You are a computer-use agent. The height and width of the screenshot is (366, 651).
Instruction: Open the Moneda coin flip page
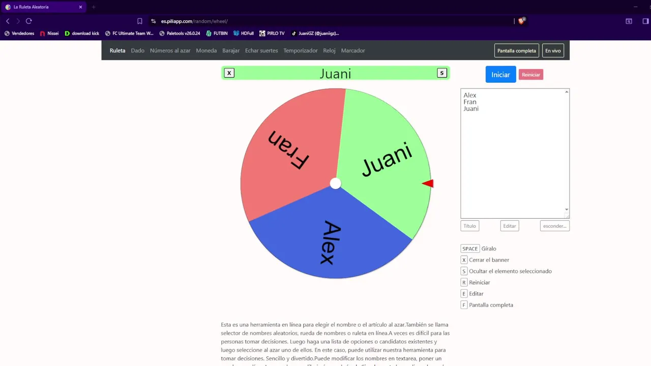206,50
